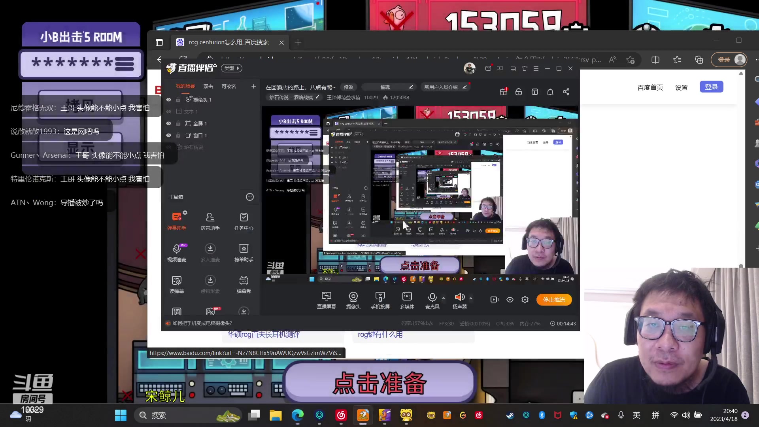
Task: Unlock the 窗口 1 source layer
Action: click(x=178, y=135)
